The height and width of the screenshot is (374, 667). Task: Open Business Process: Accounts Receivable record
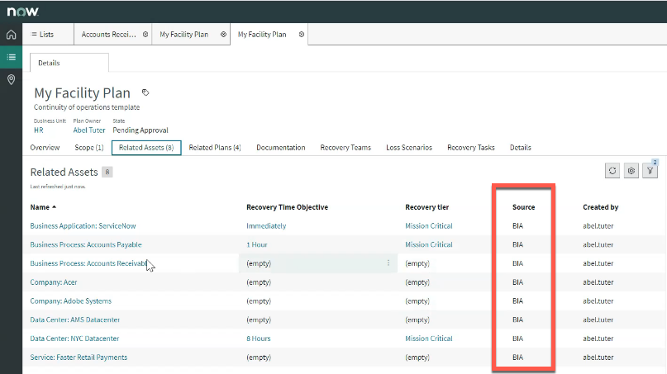(88, 263)
